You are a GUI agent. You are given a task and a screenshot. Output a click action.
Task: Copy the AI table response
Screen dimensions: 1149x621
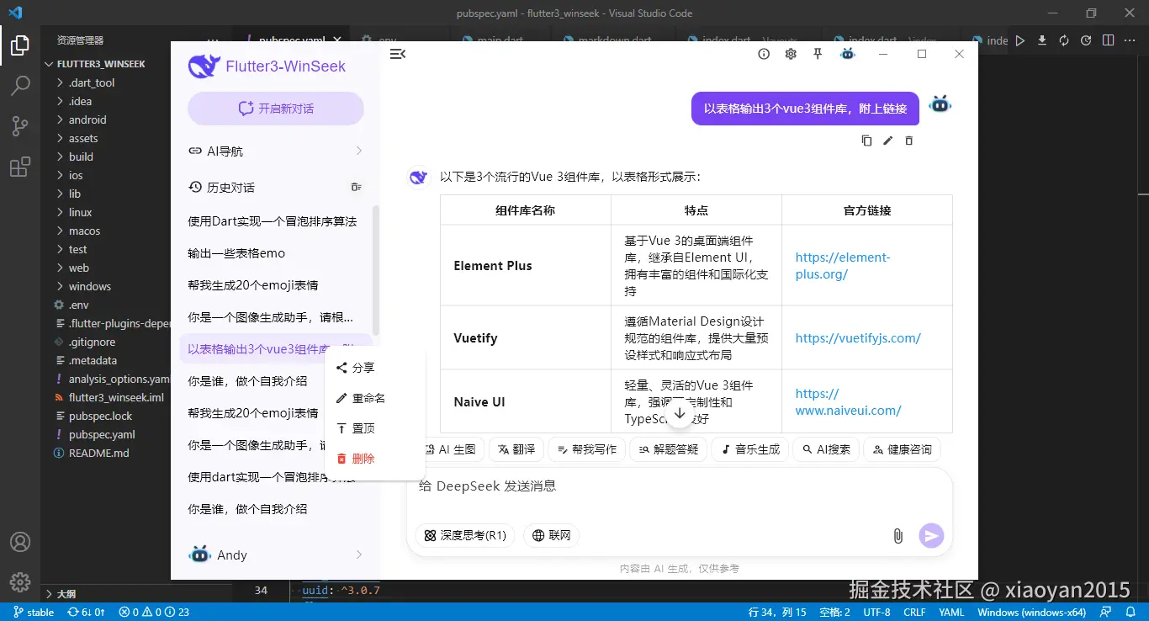[x=866, y=141]
